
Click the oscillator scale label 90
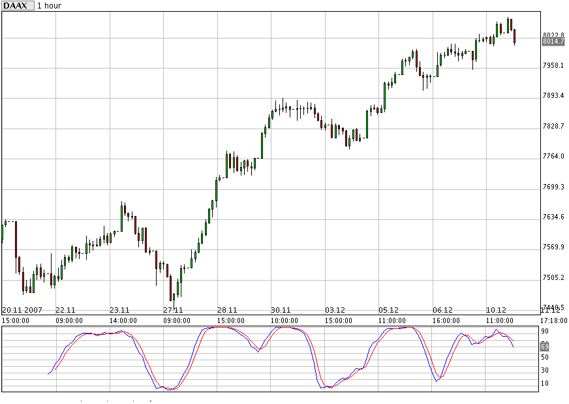click(545, 331)
